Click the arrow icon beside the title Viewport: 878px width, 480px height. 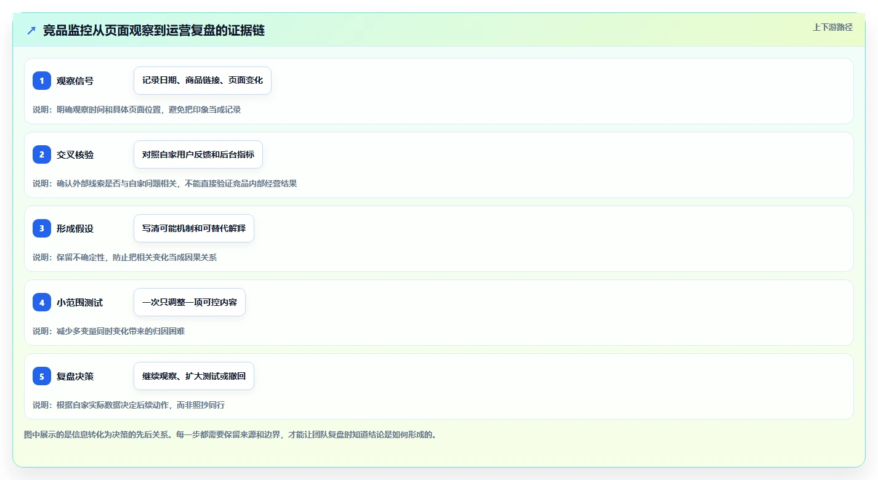(x=31, y=30)
